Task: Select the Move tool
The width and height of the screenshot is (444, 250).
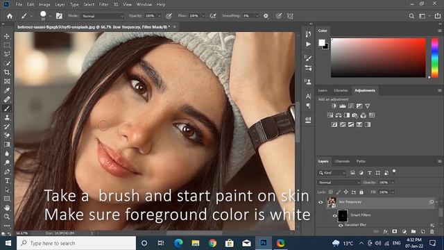Action: tap(7, 37)
